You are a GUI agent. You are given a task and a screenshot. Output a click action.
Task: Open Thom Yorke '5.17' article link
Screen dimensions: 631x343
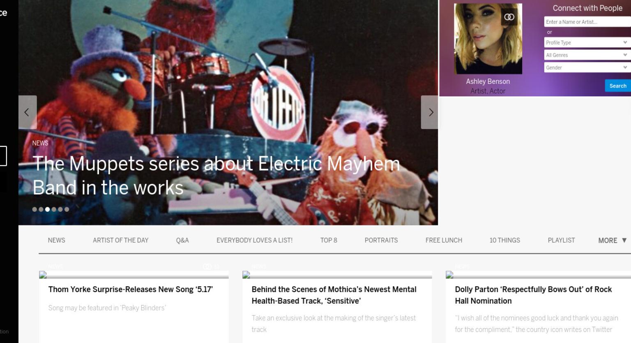pyautogui.click(x=131, y=290)
